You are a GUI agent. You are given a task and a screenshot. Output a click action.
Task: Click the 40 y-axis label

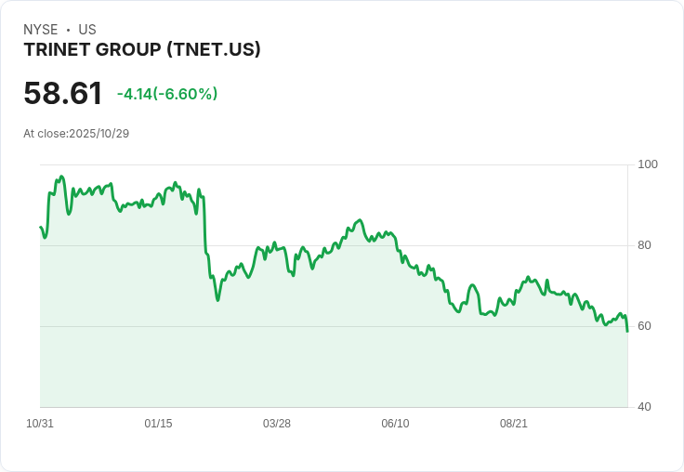[x=644, y=407]
